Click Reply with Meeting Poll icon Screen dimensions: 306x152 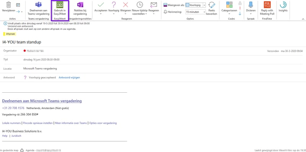coord(267,5)
